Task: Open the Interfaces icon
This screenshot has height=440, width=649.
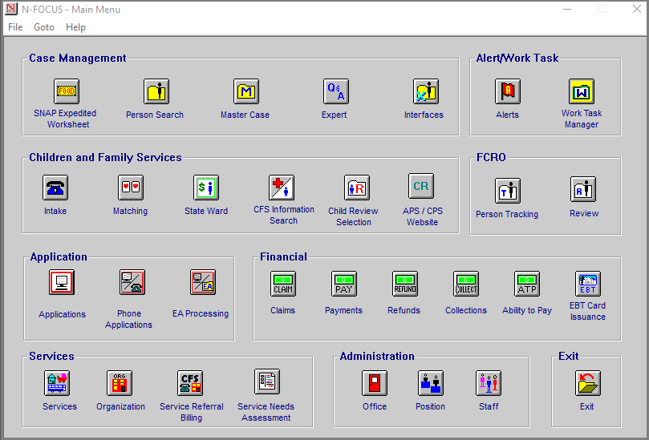Action: coord(425,91)
